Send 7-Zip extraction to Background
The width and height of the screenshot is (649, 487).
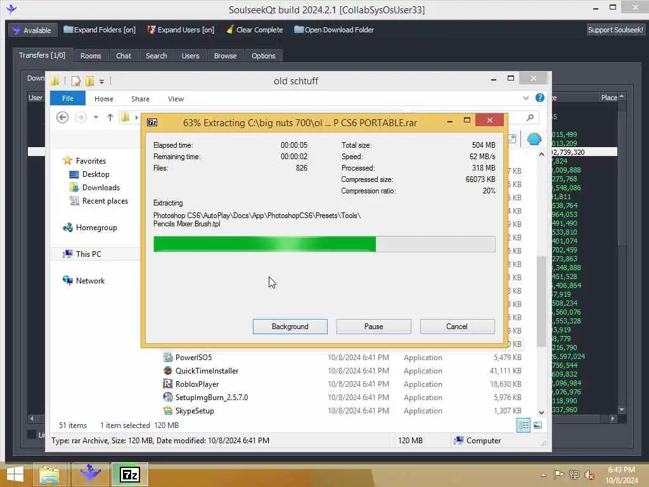(290, 327)
